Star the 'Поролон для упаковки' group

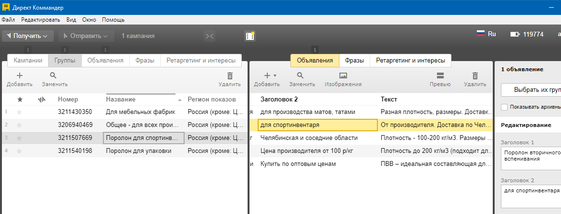(20, 151)
